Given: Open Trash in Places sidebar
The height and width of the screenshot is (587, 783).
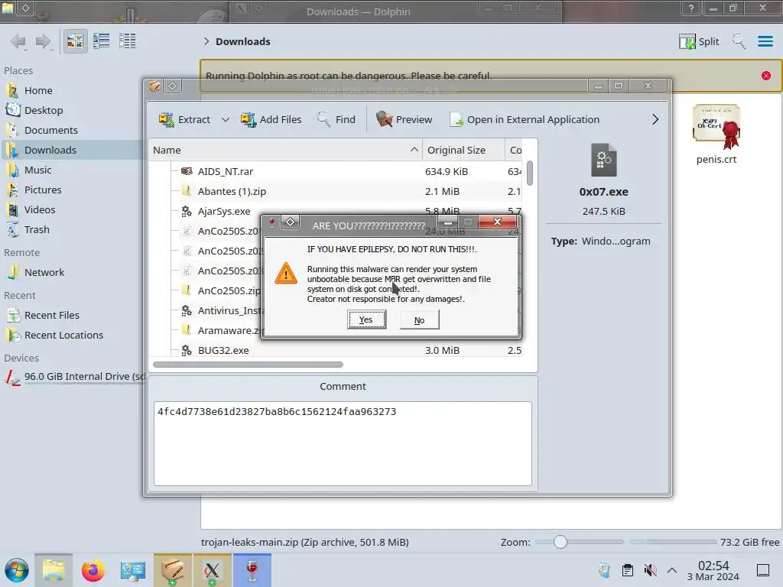Looking at the screenshot, I should [x=73, y=230].
